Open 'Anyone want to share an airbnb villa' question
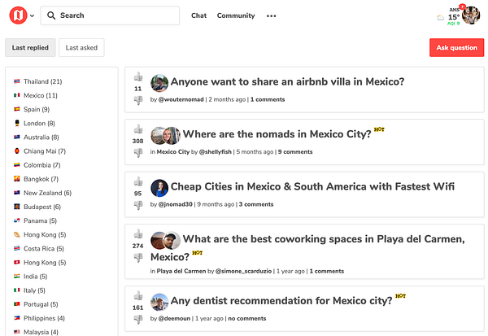 (x=287, y=81)
